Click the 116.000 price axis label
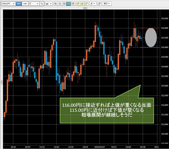This screenshot has height=149, width=169. point(165,28)
